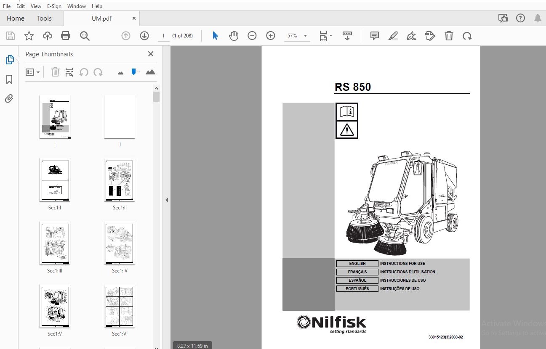Screen dimensions: 546x349
Task: Click the FRANÇAIS language box
Action: pyautogui.click(x=357, y=272)
